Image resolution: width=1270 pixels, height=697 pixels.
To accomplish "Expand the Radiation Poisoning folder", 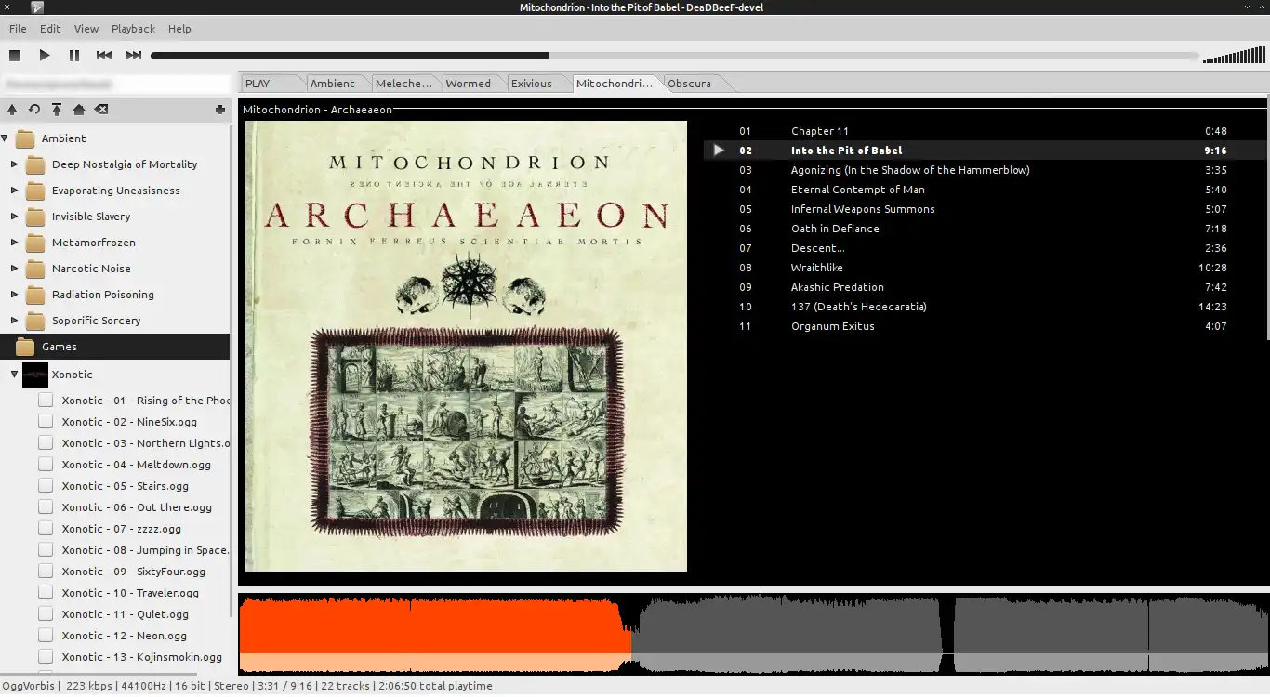I will click(14, 295).
